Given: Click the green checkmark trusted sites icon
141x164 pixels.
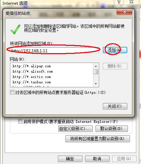Looking at the screenshot, I should pos(15,29).
